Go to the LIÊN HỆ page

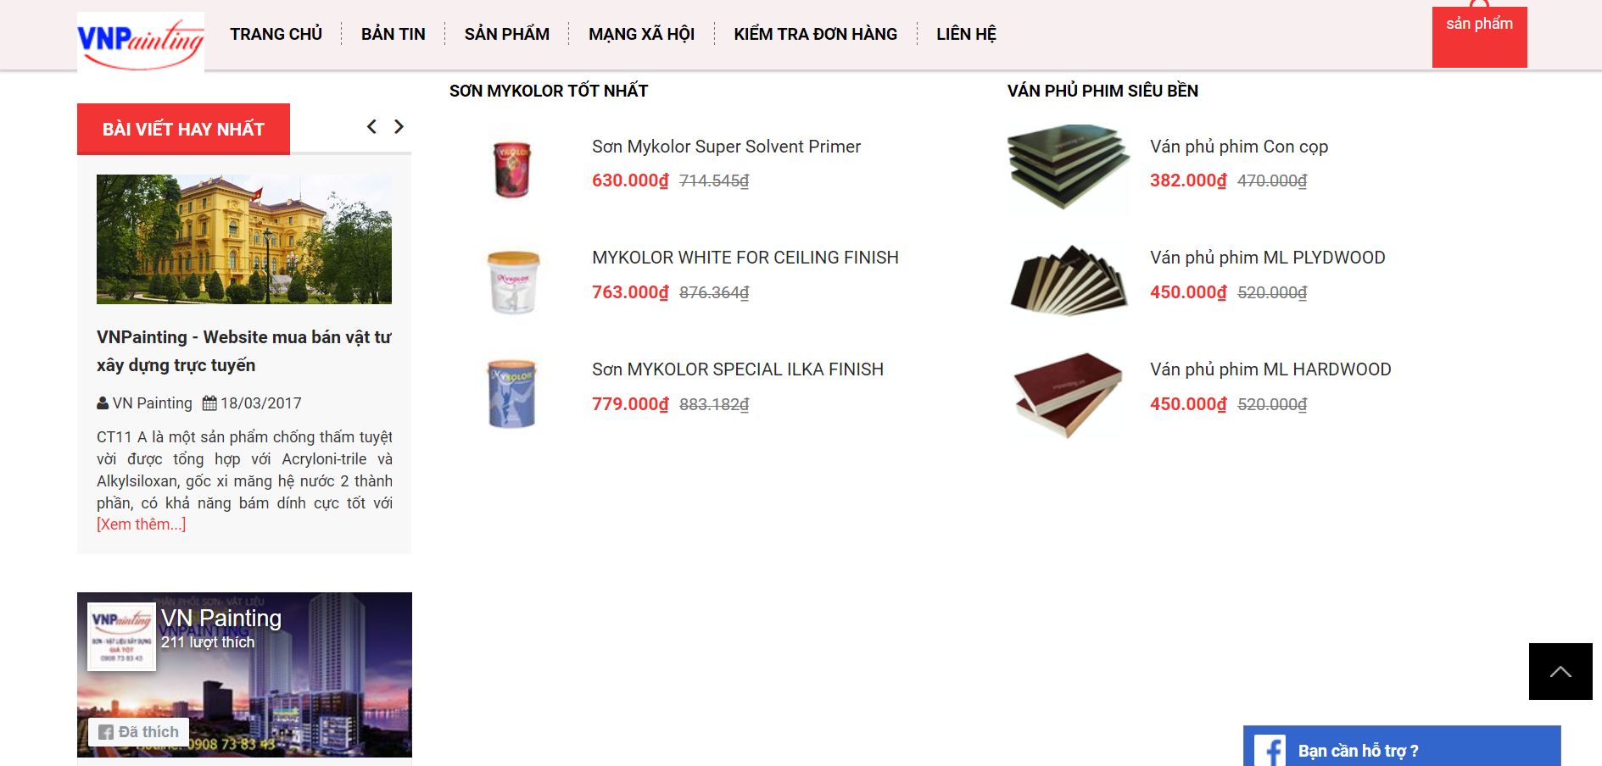(967, 34)
